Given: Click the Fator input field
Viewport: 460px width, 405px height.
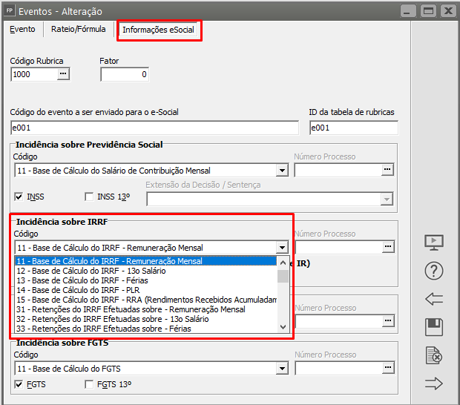Looking at the screenshot, I should (x=125, y=74).
